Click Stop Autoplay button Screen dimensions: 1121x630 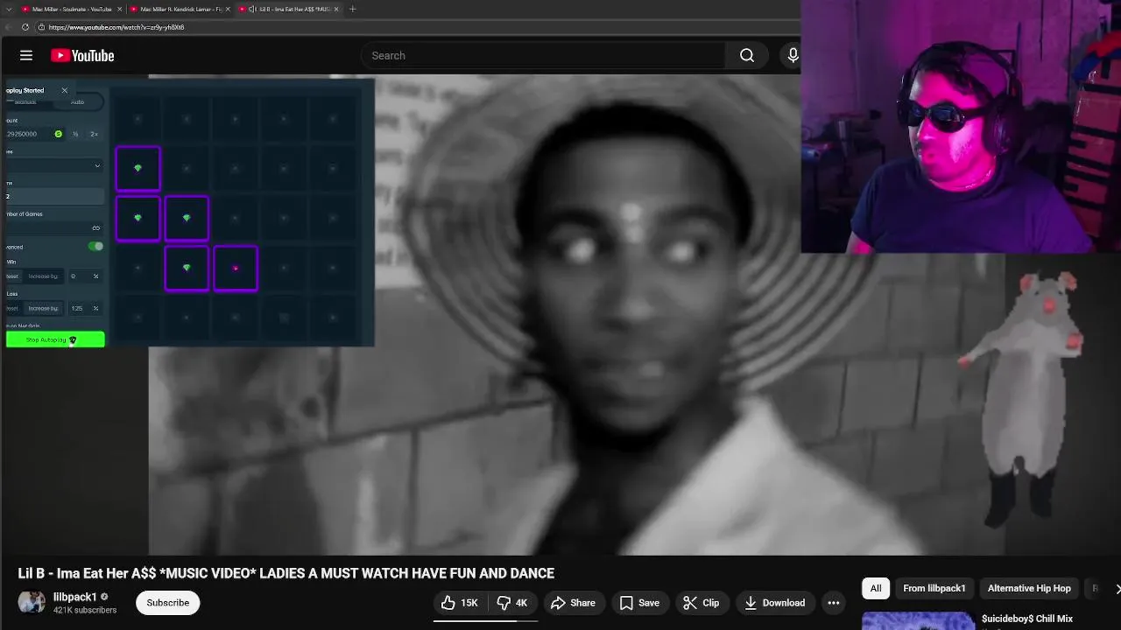click(x=55, y=339)
